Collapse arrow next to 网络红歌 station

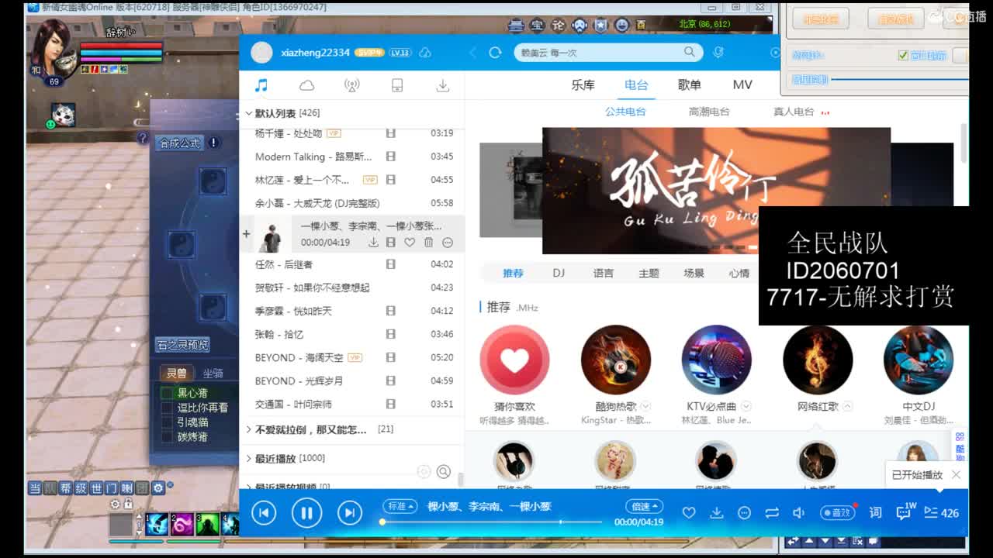tap(848, 406)
